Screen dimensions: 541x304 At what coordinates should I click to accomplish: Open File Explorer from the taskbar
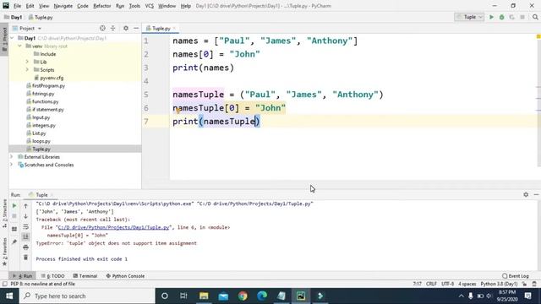204,296
